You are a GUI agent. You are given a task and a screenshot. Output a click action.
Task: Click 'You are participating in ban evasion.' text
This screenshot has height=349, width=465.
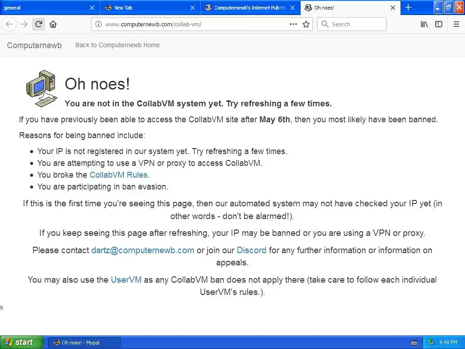click(x=103, y=187)
